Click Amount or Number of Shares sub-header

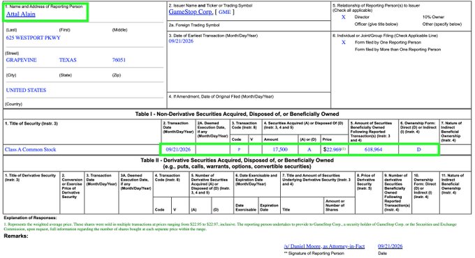[335, 206]
